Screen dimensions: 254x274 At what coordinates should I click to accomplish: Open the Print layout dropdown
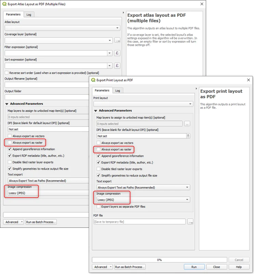pos(143,104)
